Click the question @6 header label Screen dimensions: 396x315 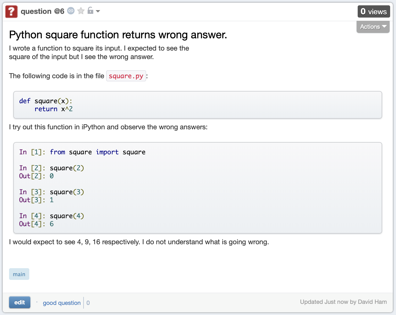(x=42, y=11)
